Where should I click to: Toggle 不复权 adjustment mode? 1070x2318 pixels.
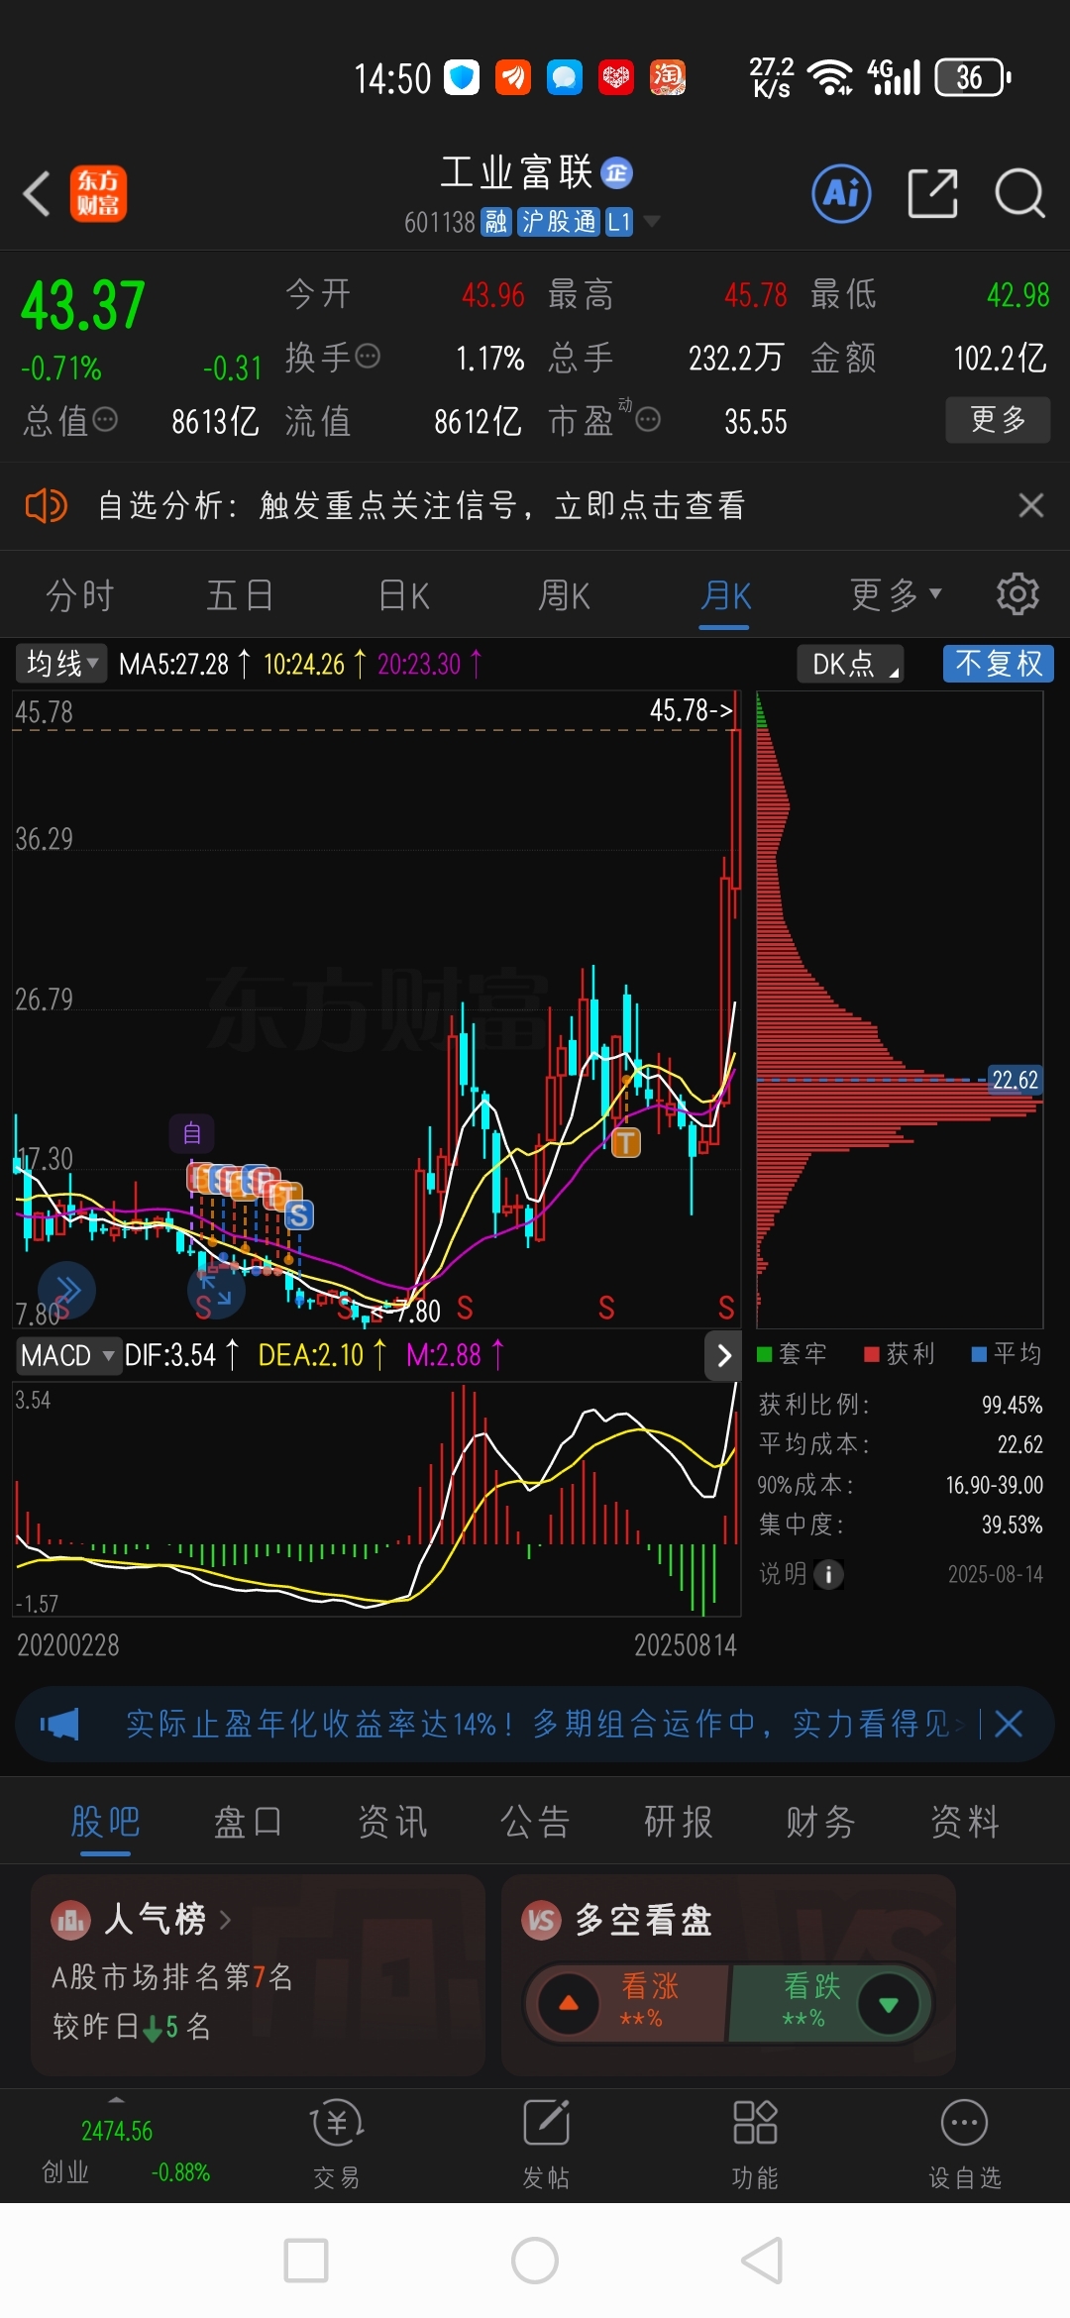(x=998, y=663)
